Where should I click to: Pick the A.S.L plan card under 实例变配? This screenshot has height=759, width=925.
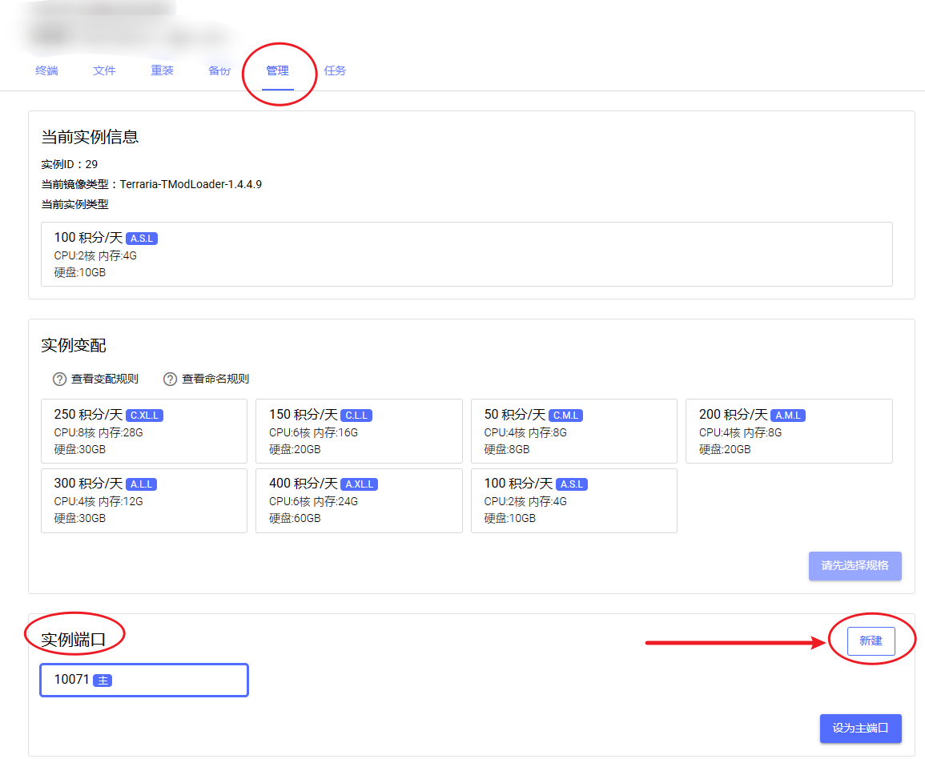pos(574,500)
